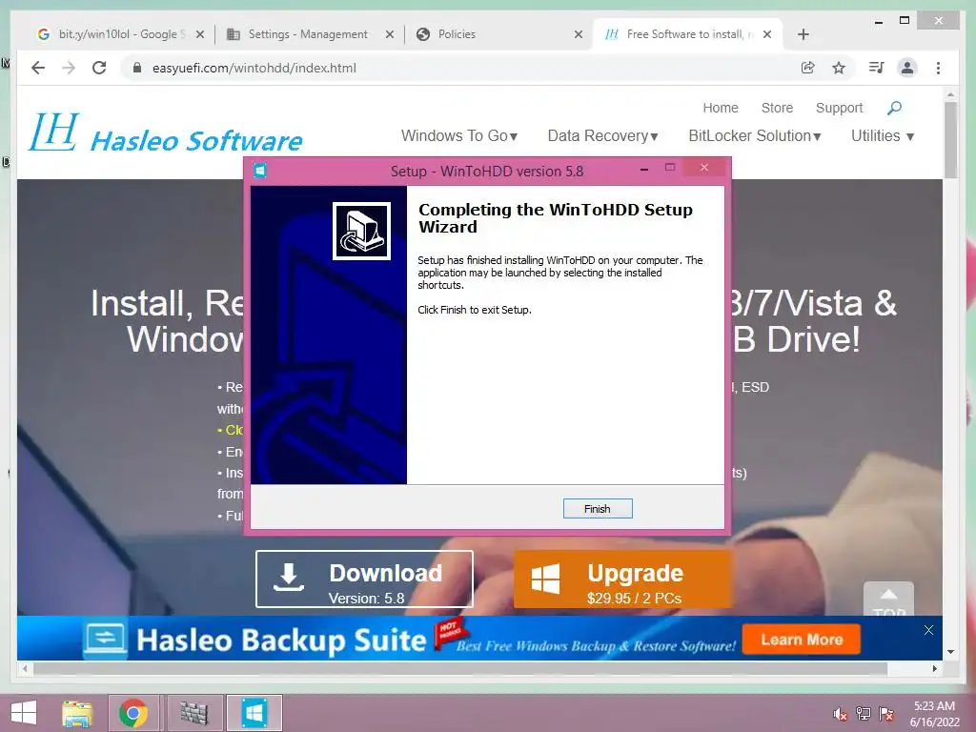Screen dimensions: 976x732
Task: Open the Windows Start button
Action: point(24,713)
